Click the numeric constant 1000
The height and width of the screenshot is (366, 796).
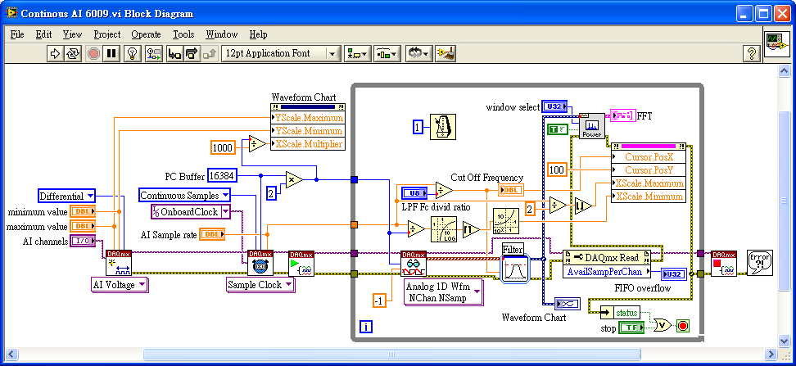click(224, 148)
